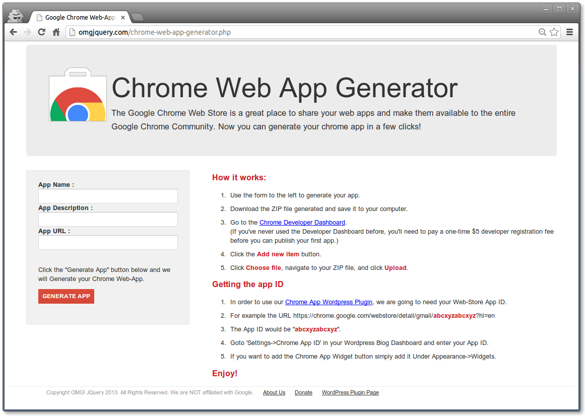Screen dimensions: 585x416
Task: Maximize the browser window
Action: click(559, 9)
